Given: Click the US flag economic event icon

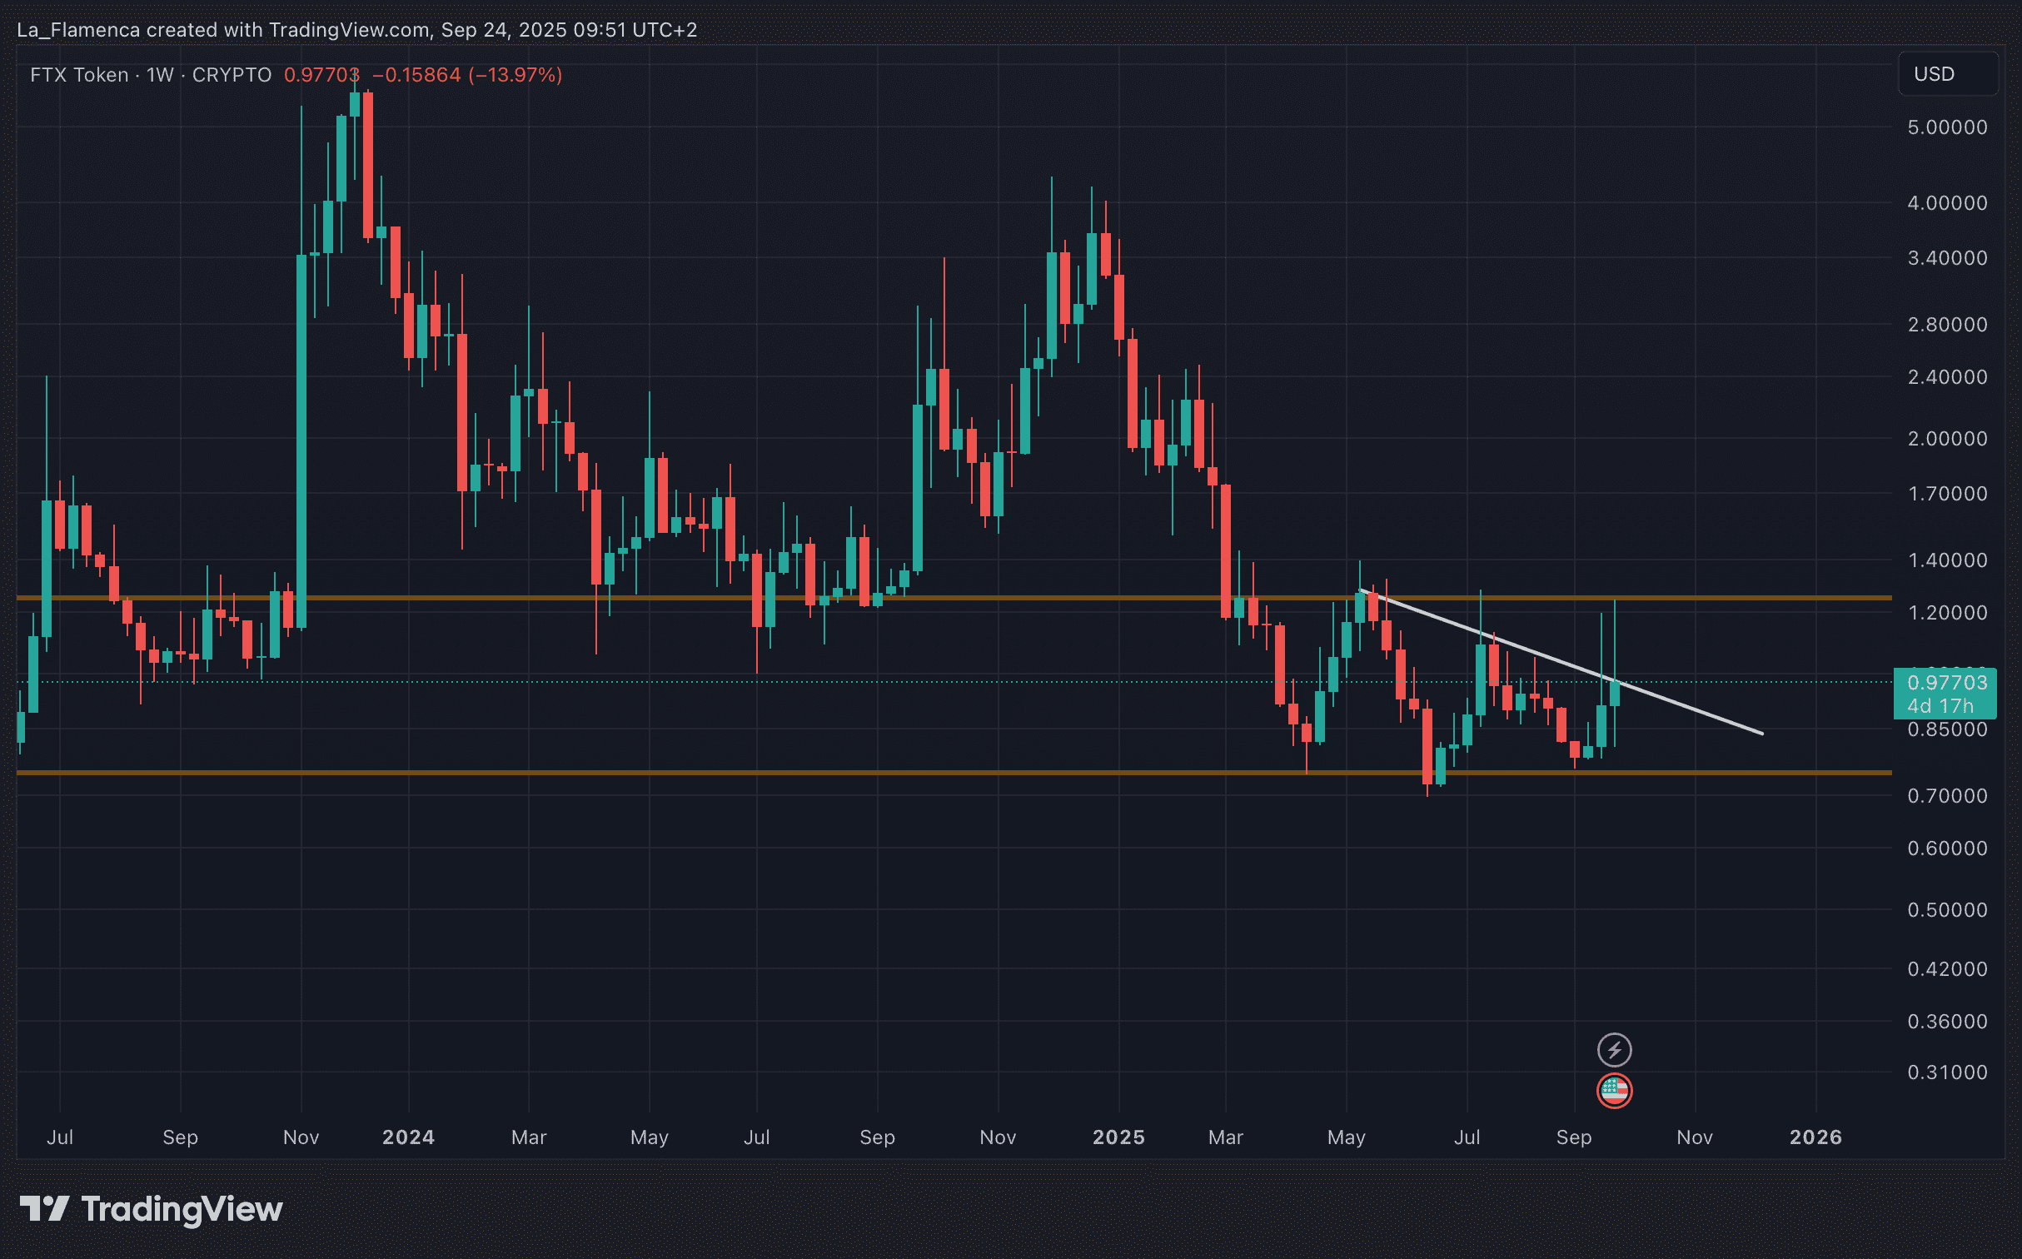Looking at the screenshot, I should [1614, 1090].
